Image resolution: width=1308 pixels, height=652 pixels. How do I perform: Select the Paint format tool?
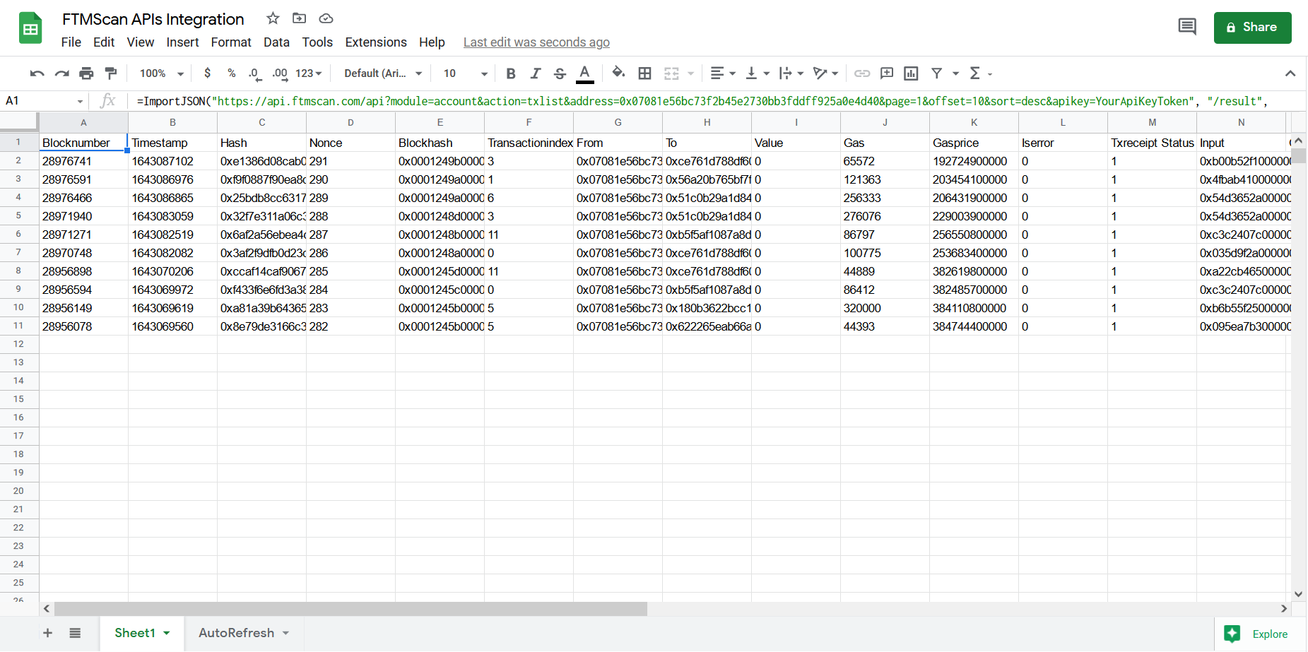(x=111, y=73)
